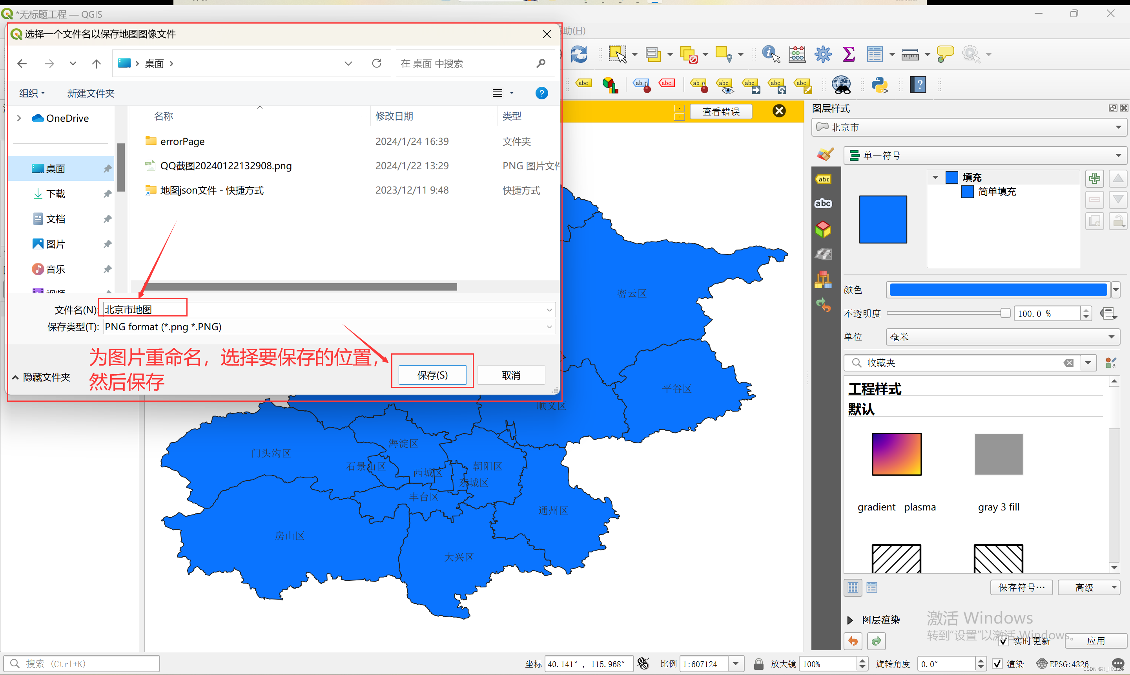Open the Labels tab in layer styling
The height and width of the screenshot is (675, 1130).
823,179
